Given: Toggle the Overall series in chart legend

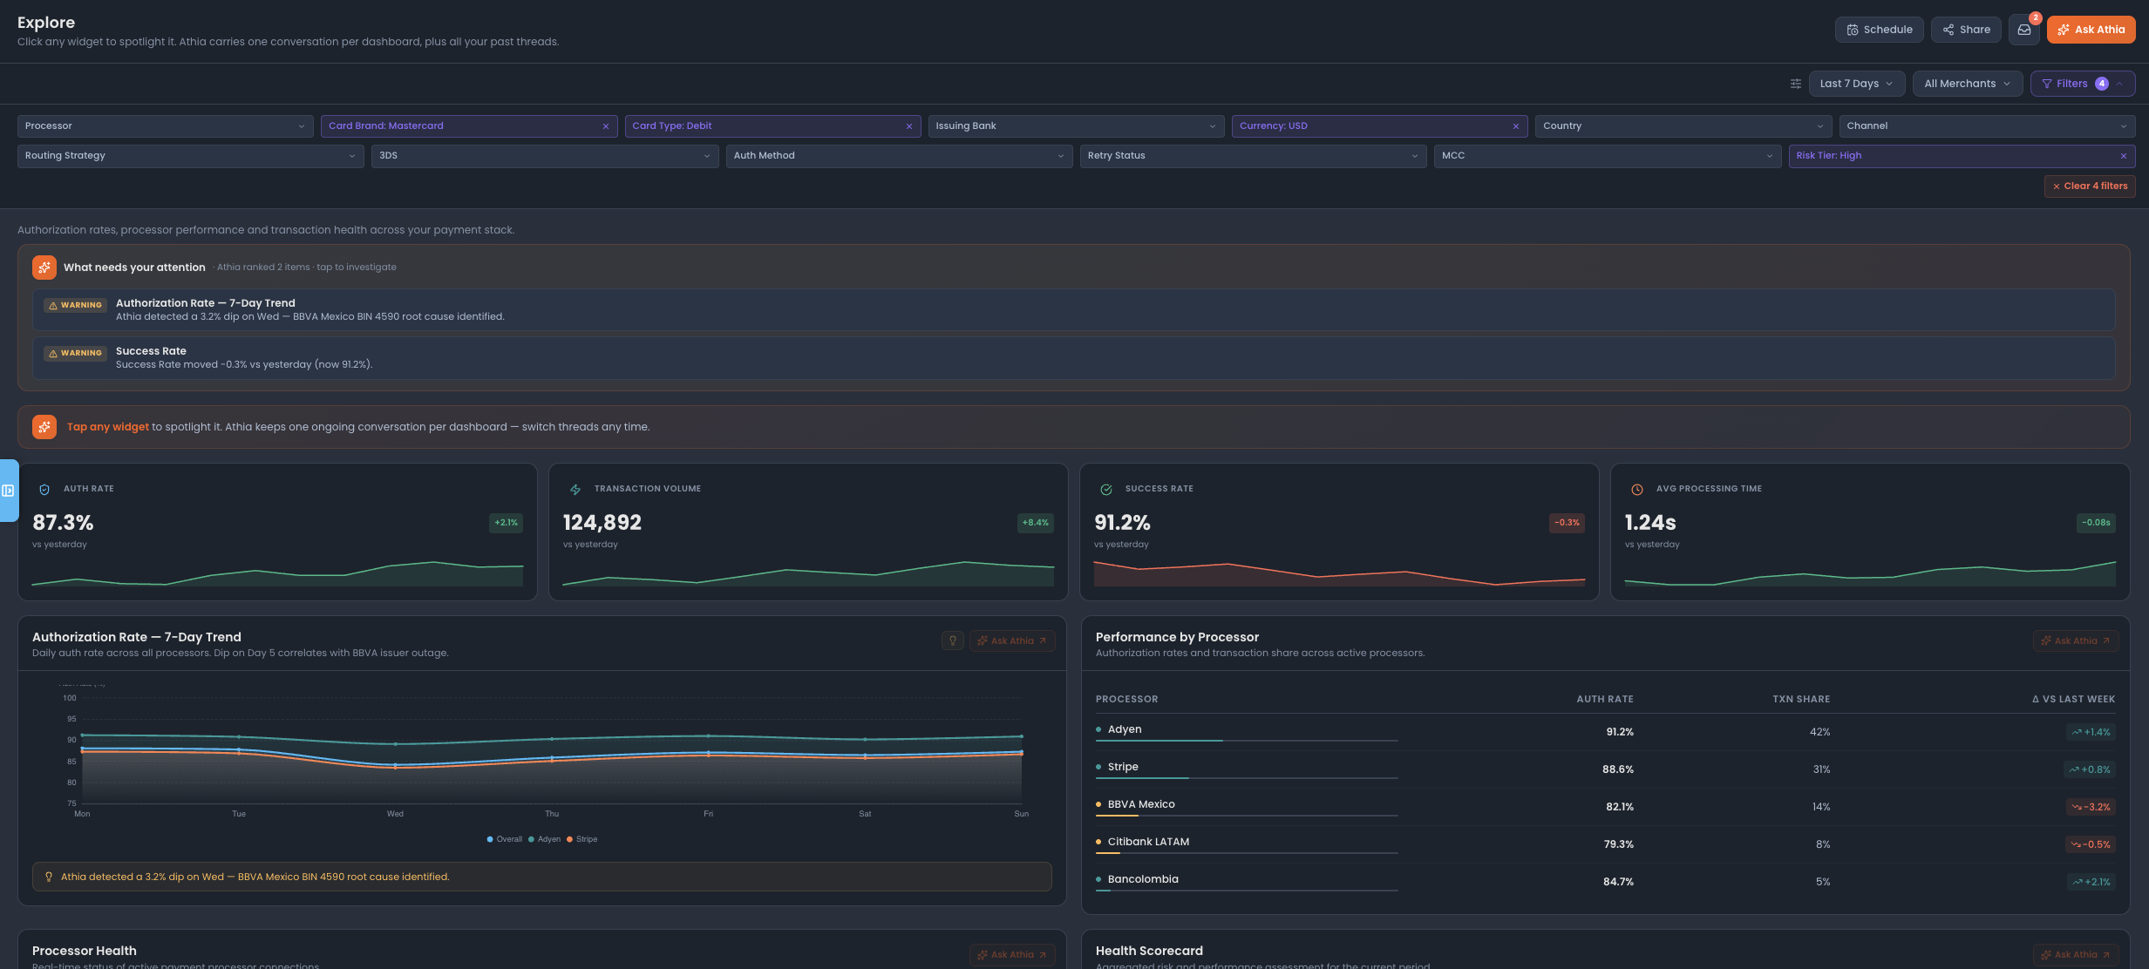Looking at the screenshot, I should click(505, 839).
